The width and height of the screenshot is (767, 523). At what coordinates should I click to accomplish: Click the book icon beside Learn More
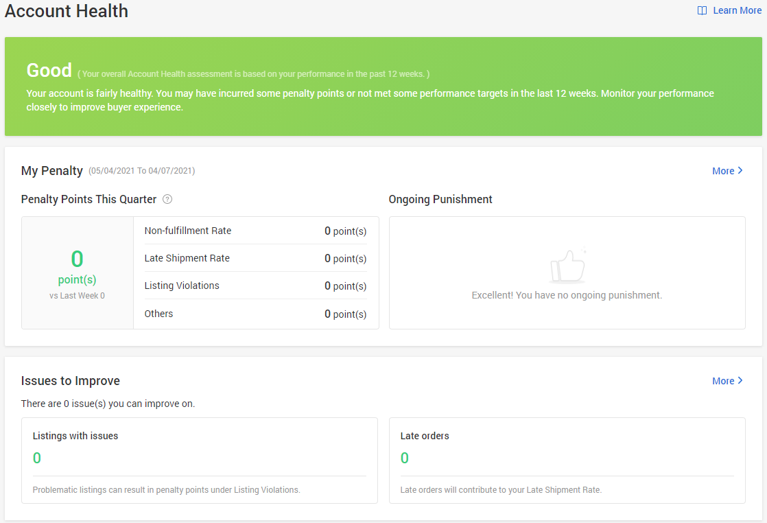click(702, 11)
